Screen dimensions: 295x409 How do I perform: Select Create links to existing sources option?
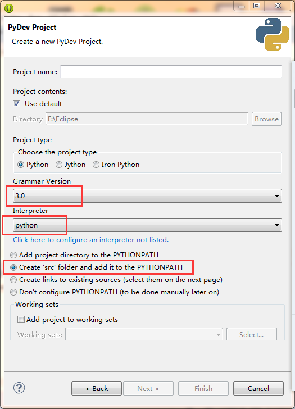pyautogui.click(x=13, y=280)
